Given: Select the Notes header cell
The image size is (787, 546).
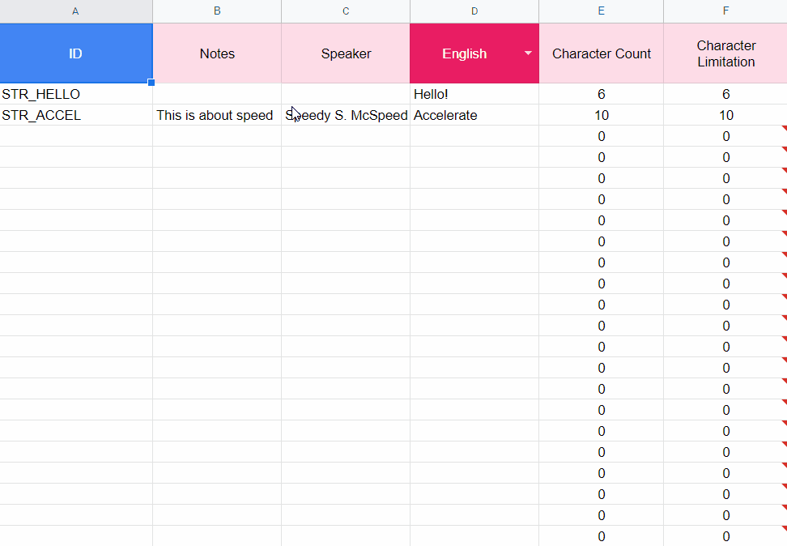Looking at the screenshot, I should pos(217,53).
